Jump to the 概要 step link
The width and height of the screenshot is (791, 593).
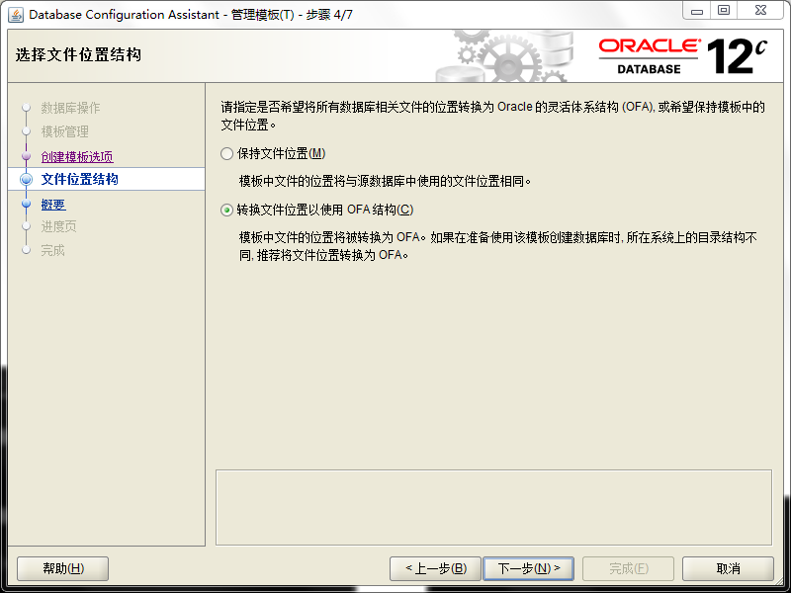[x=53, y=205]
